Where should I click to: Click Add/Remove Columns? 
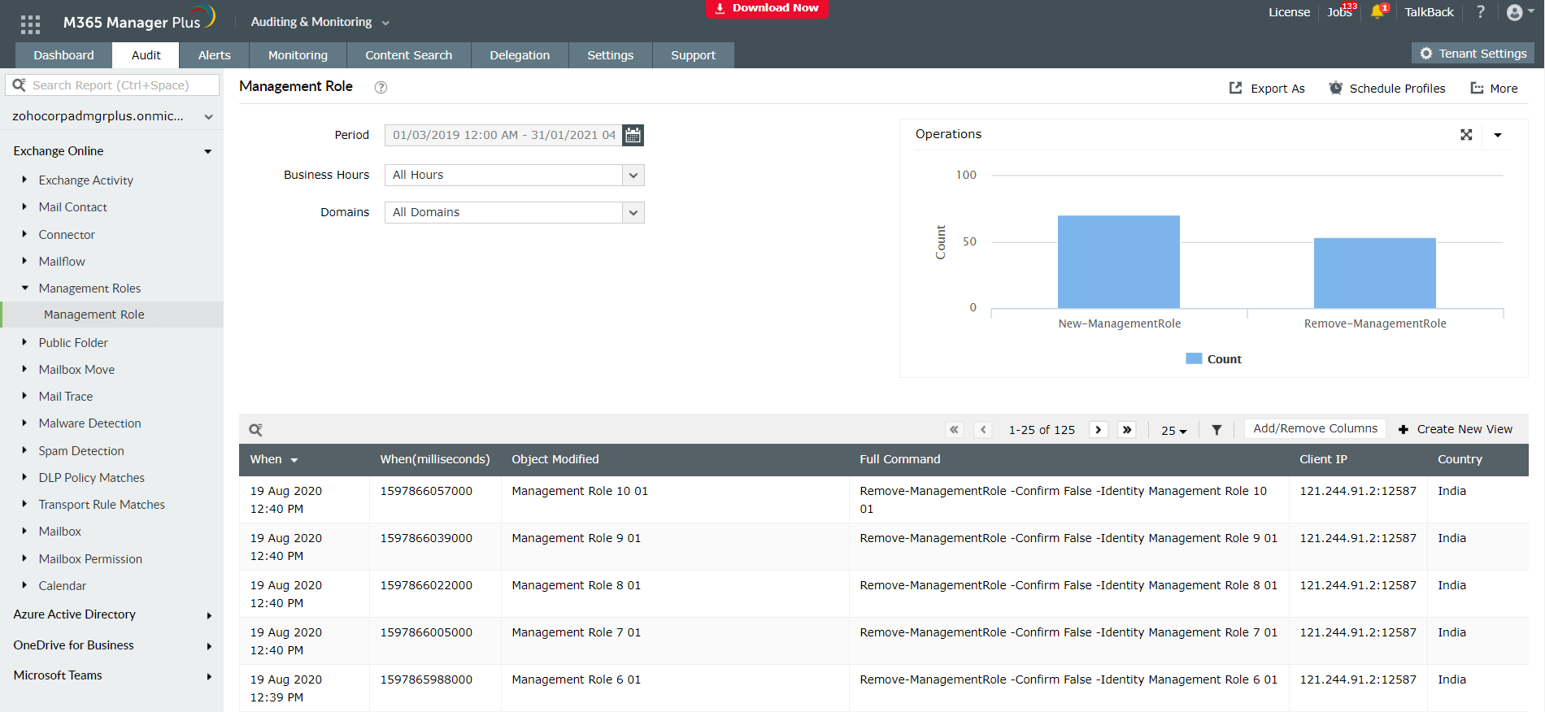[1315, 428]
